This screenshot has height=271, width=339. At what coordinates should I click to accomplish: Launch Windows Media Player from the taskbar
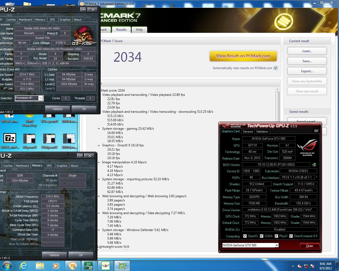(55, 266)
